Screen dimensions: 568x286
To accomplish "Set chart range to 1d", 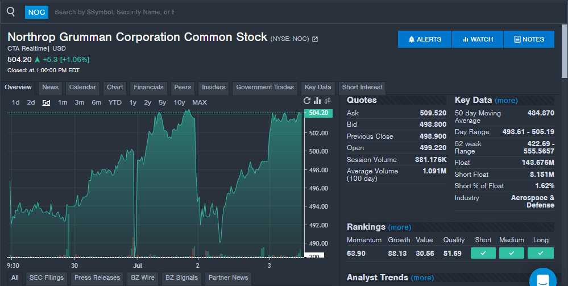I will pos(15,102).
